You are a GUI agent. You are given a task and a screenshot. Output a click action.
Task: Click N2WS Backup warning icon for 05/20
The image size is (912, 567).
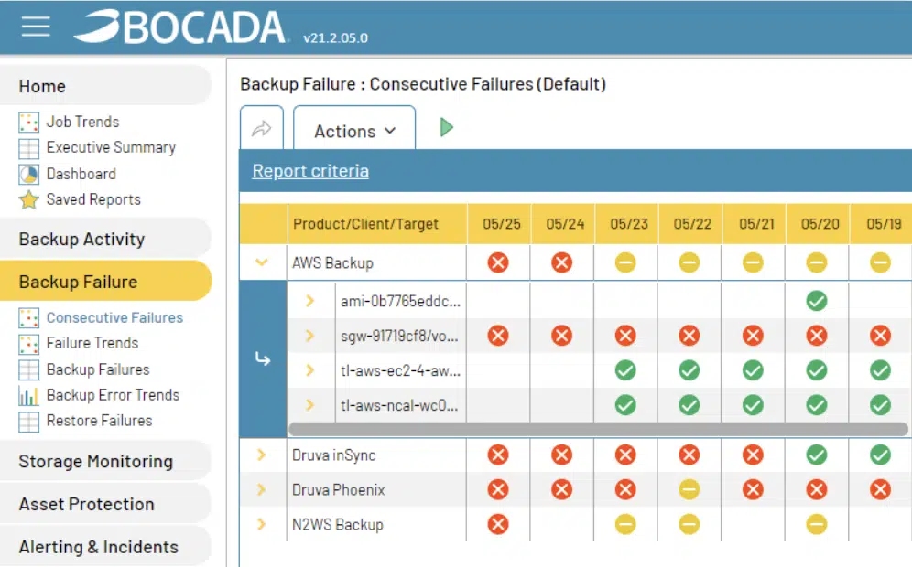click(817, 525)
